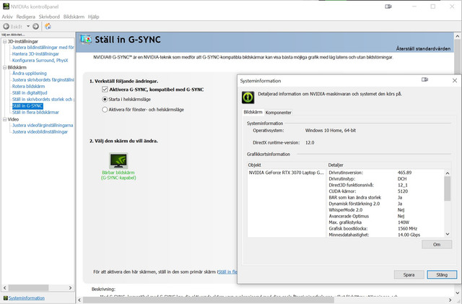The width and height of the screenshot is (462, 304).
Task: Toggle Aktivera G-SYNC checkbox
Action: (x=105, y=90)
